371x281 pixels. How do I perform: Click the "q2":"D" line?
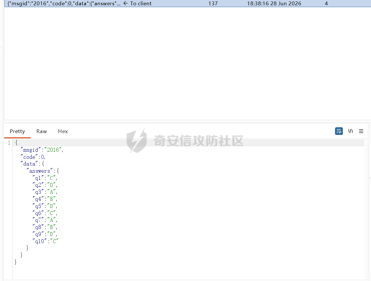click(45, 185)
